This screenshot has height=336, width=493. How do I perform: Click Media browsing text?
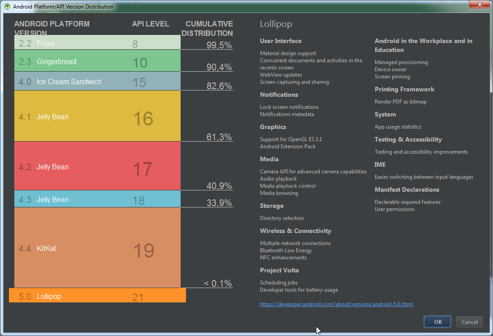[279, 193]
